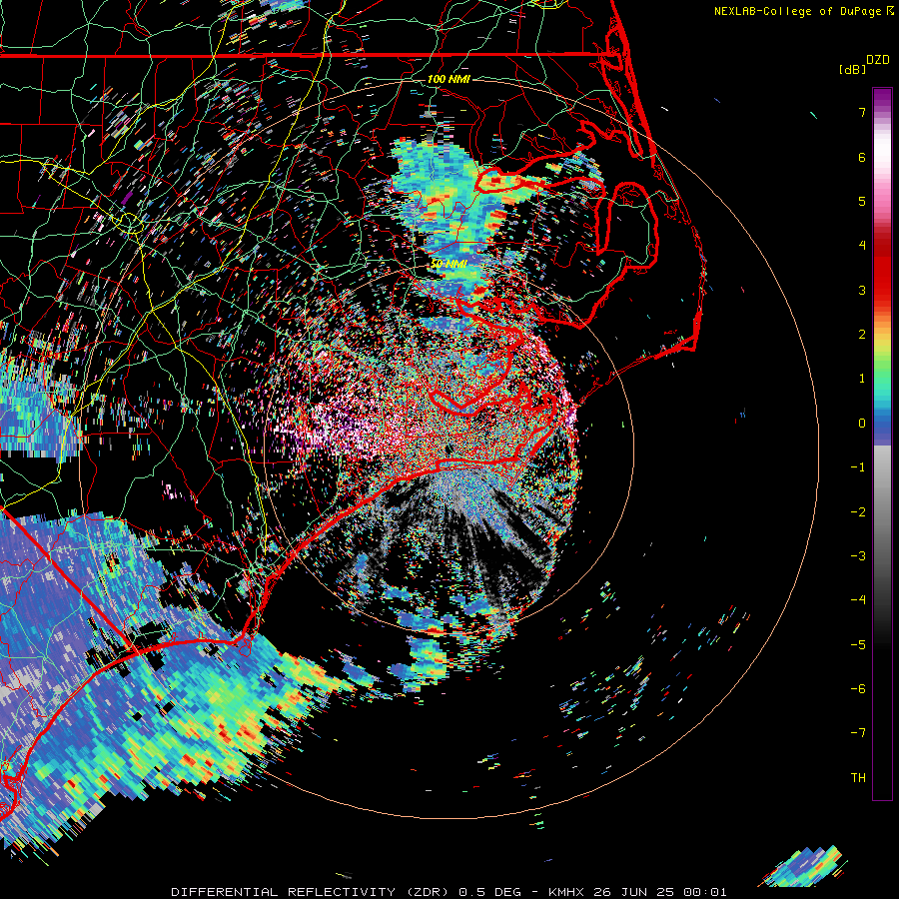The height and width of the screenshot is (899, 899).
Task: Click the 'DZD' color scale title
Action: [878, 60]
